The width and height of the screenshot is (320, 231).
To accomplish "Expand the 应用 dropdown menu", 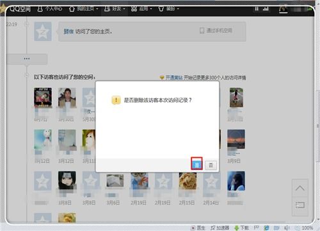I will click(141, 9).
